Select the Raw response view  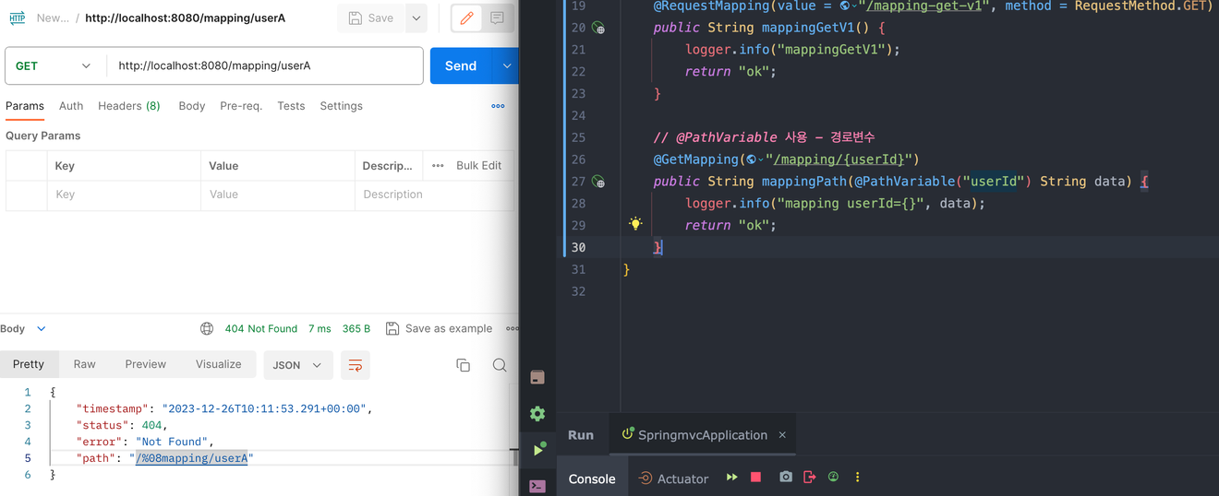(x=85, y=364)
